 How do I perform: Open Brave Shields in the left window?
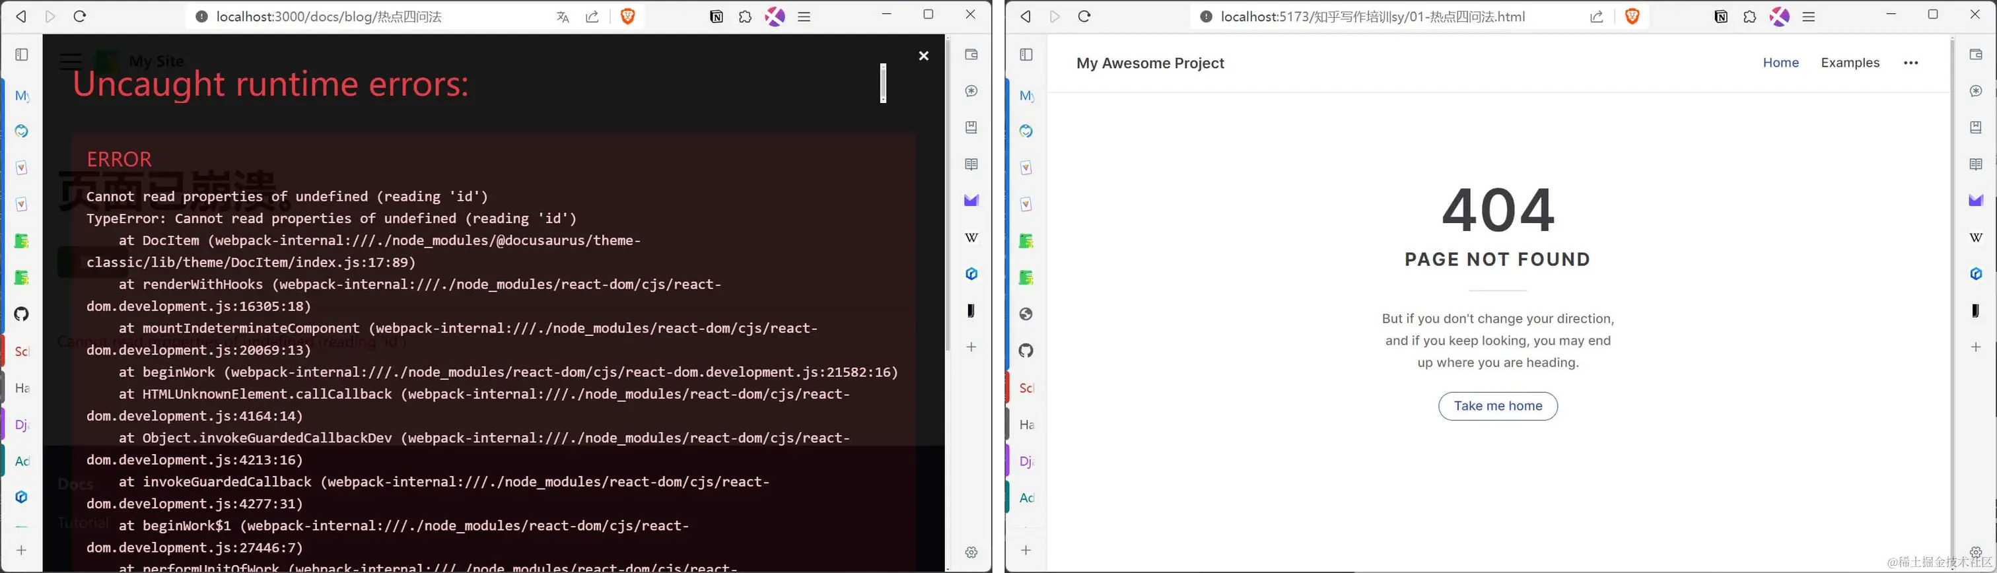628,17
